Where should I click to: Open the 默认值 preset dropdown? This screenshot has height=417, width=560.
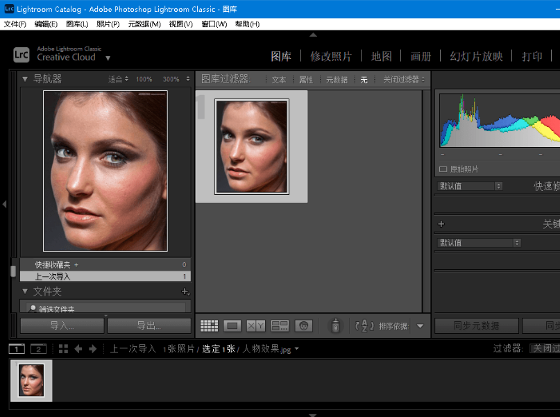click(470, 185)
